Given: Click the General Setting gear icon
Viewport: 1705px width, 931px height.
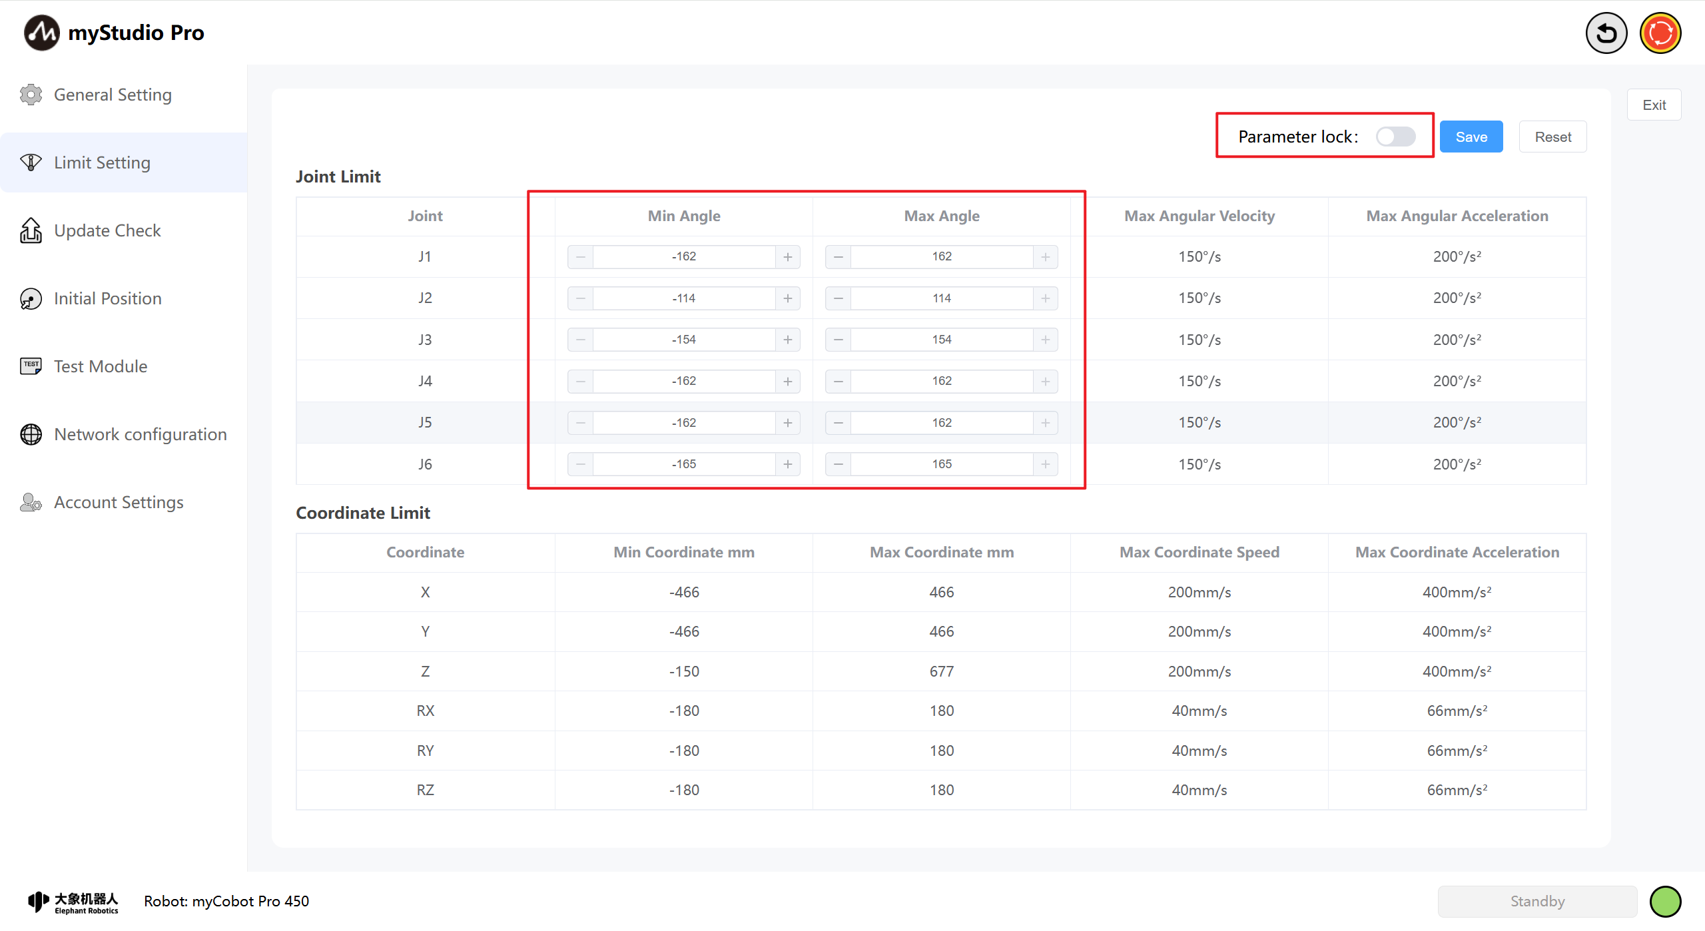Looking at the screenshot, I should [31, 95].
